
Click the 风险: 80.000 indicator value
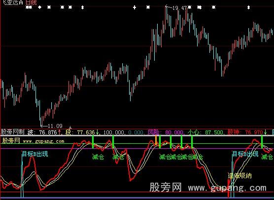point(165,132)
